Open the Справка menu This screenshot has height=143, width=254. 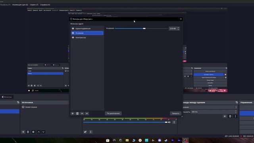[x=45, y=5]
